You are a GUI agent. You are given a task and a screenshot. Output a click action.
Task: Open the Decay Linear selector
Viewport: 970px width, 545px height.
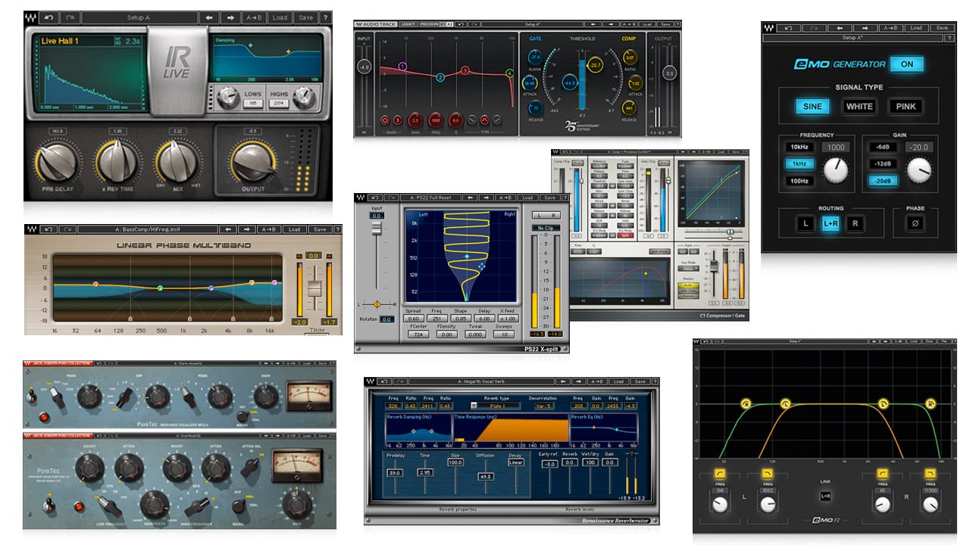coord(515,462)
